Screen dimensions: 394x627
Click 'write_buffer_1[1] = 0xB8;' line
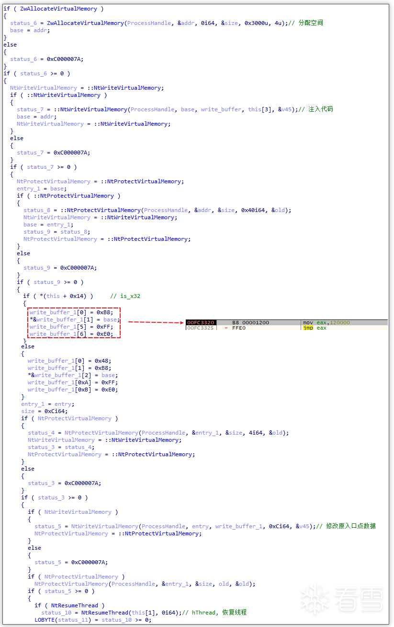(69, 368)
